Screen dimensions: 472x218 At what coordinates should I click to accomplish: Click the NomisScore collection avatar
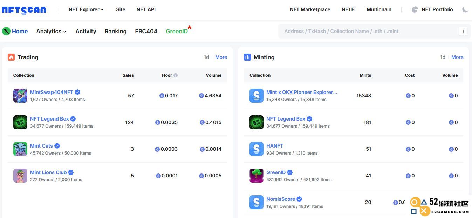point(256,202)
